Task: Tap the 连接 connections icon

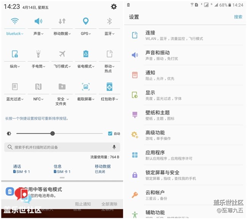Action: tap(135, 35)
